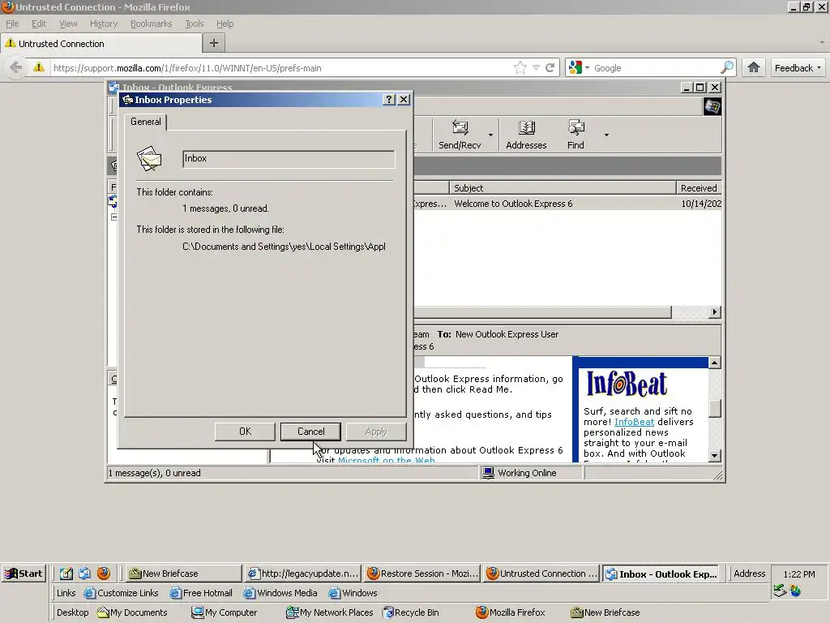Click the Working Online status icon
This screenshot has width=830, height=623.
coord(488,473)
